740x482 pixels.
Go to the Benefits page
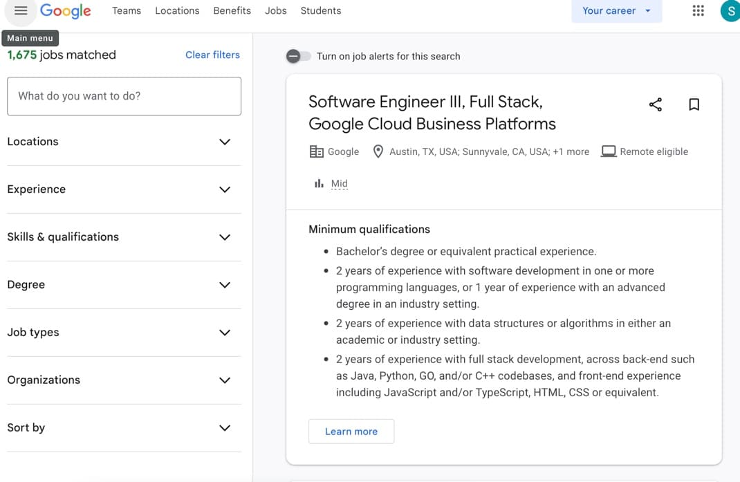(232, 10)
